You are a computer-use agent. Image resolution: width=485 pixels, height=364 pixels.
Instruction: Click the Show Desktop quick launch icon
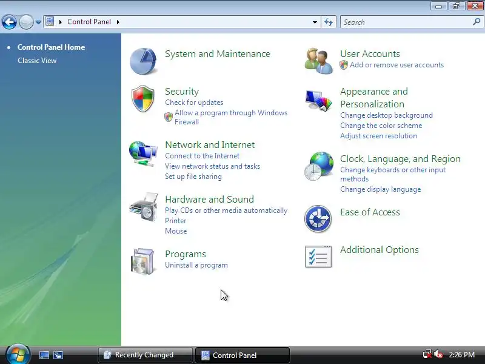pos(44,355)
